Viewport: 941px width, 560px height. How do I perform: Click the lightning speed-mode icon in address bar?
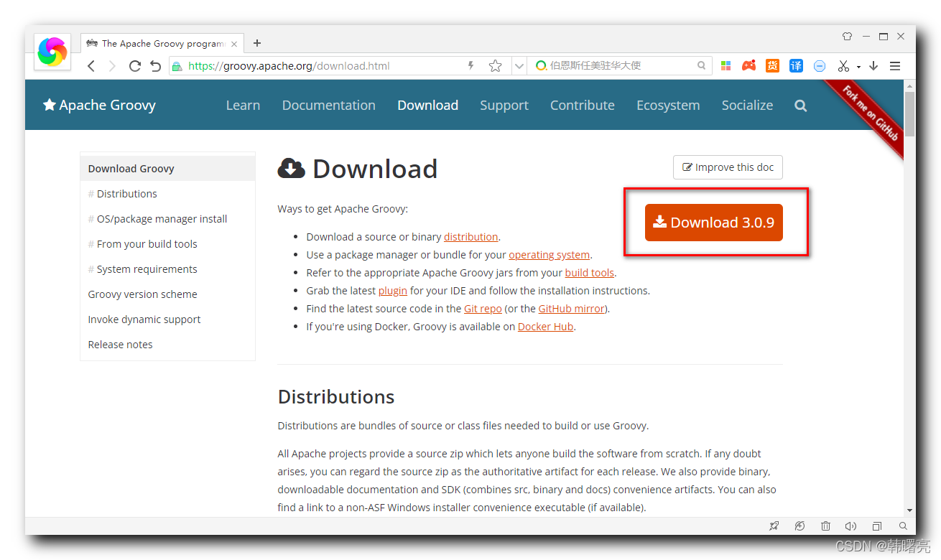(471, 65)
